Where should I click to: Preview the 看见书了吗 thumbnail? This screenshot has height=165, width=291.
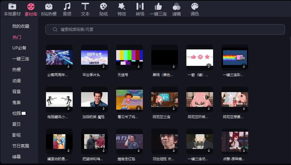130,99
